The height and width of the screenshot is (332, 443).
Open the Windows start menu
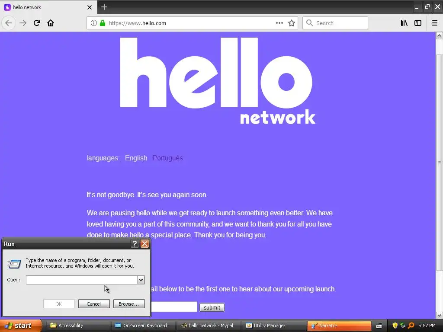(20, 326)
